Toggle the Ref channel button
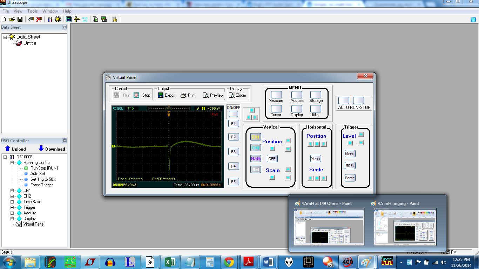 click(256, 170)
